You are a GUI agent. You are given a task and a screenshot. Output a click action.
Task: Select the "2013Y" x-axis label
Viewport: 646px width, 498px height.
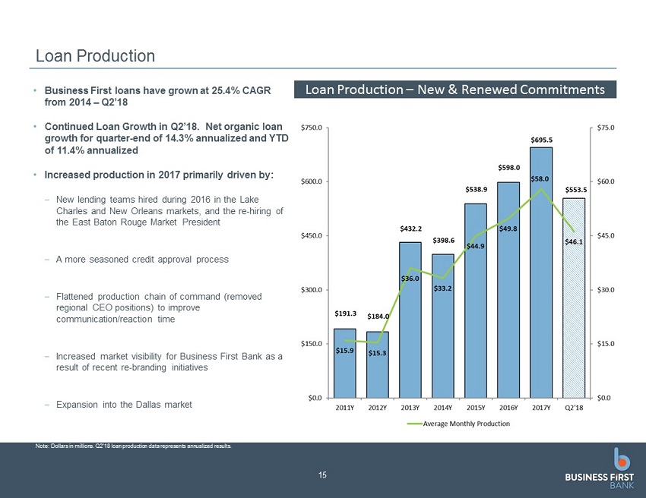410,408
